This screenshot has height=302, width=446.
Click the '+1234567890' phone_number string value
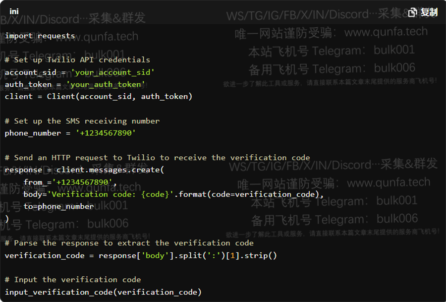pyautogui.click(x=106, y=133)
